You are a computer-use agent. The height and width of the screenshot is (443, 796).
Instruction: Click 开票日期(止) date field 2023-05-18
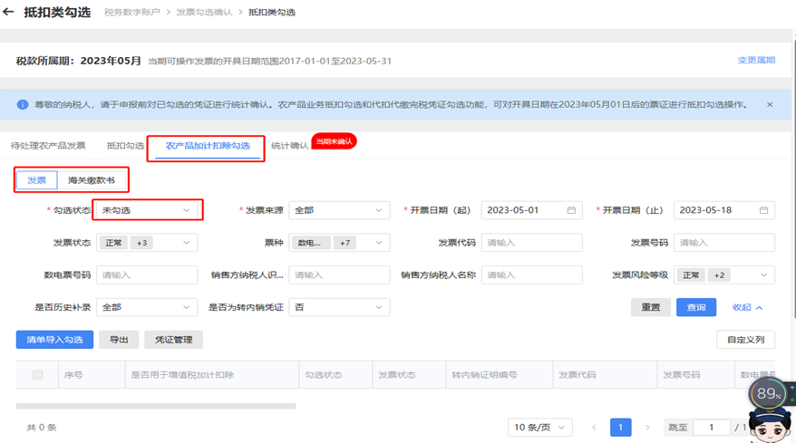tap(723, 210)
